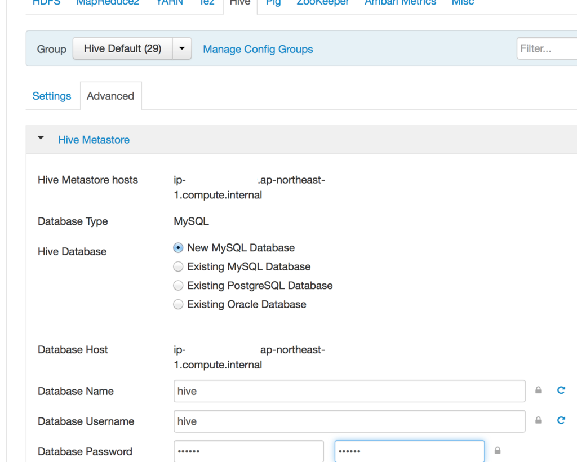The height and width of the screenshot is (462, 577).
Task: Click the first Database Password field
Action: [x=248, y=451]
